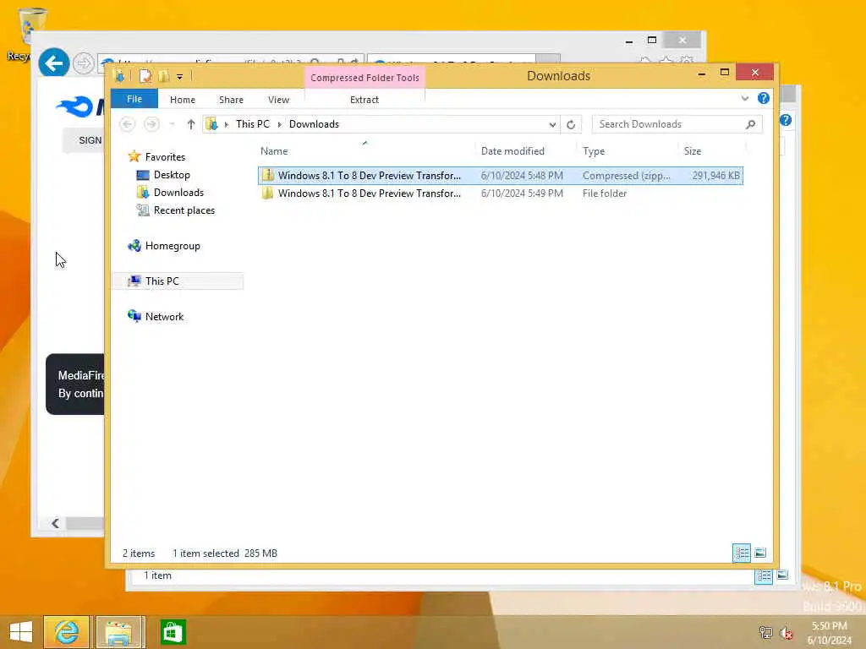Click the New Folder quick access icon
The image size is (866, 649).
164,76
